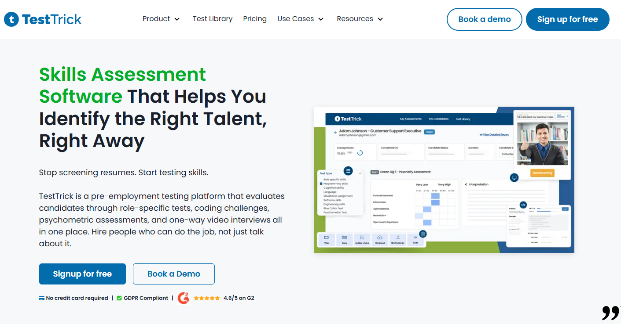621x324 pixels.
Task: Click the Average Score circular progress ring
Action: (360, 153)
